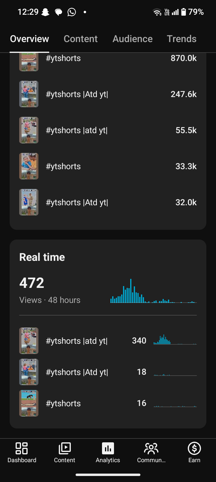Open the realtime video with 340 views

[108, 341]
